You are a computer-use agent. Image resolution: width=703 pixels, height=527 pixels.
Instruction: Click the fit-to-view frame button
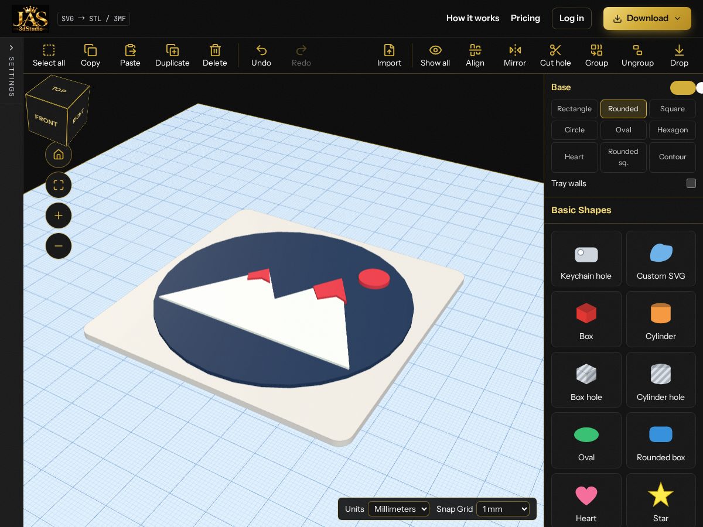pyautogui.click(x=59, y=185)
